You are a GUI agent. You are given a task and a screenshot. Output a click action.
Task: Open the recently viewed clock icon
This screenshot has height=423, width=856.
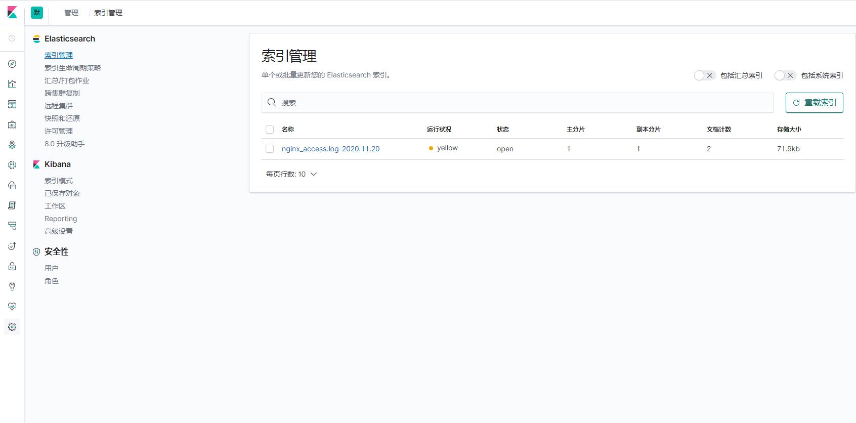12,38
